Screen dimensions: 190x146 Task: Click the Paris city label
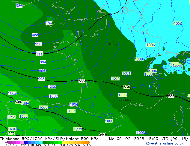(x=113, y=44)
